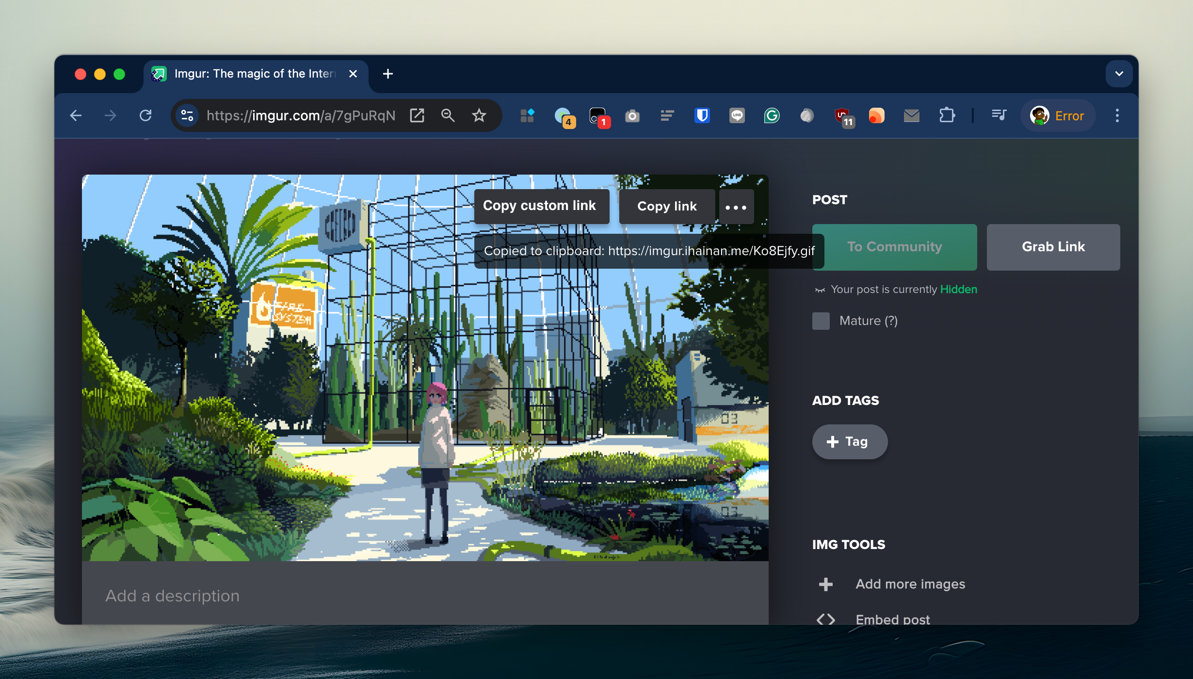Click the zoom magnifier icon in address bar
Screen dimensions: 1193x679
448,115
